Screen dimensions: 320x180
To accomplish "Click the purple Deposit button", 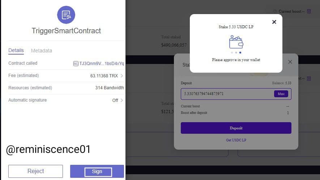I will [236, 128].
